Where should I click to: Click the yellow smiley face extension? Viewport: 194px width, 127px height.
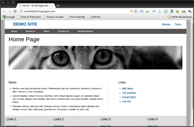click(178, 11)
